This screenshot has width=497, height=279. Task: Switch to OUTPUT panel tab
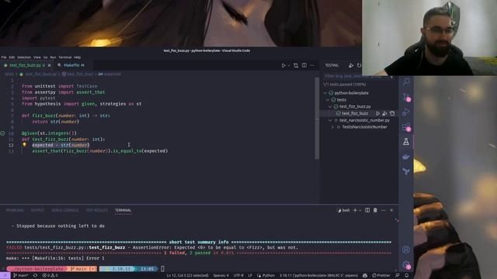coord(37,210)
